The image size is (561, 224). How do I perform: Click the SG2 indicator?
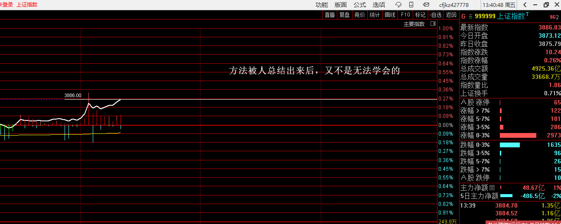[x=554, y=17]
